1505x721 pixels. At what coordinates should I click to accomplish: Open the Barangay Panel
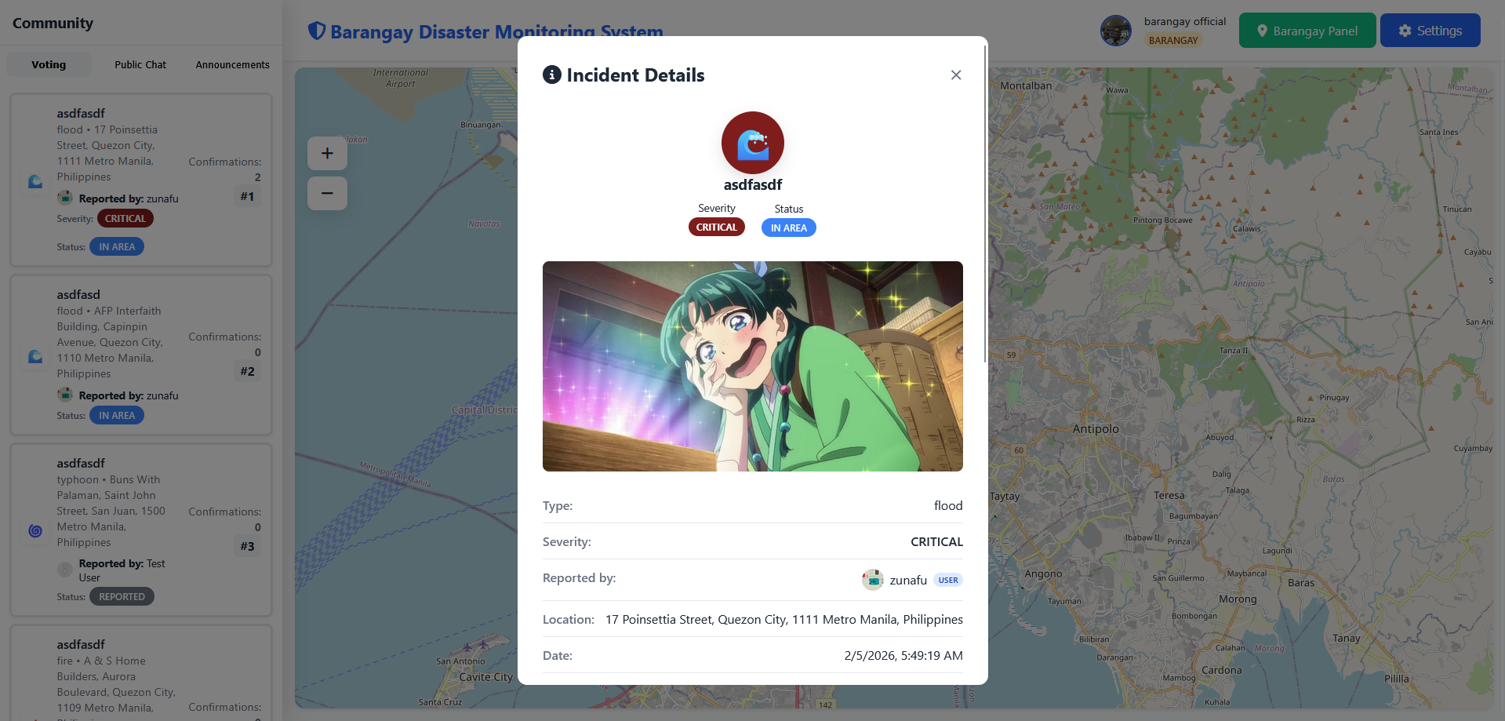tap(1307, 31)
